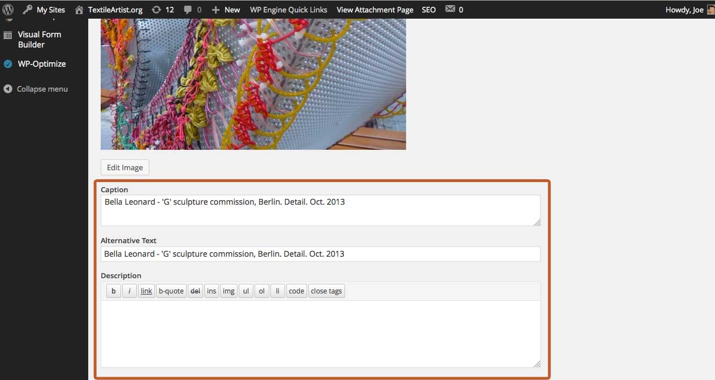Insert list item with li button
715x380 pixels.
coord(278,291)
